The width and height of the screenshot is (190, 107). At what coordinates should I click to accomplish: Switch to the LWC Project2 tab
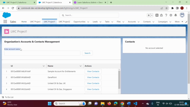[x=64, y=22]
